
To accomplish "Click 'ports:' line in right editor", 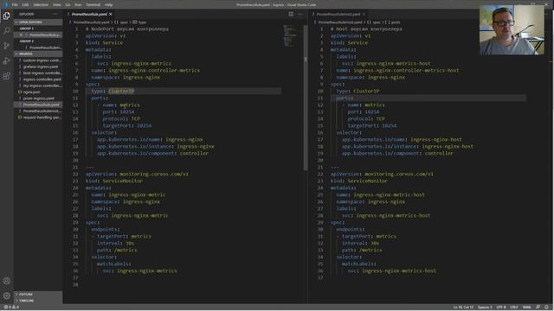I will (x=345, y=98).
